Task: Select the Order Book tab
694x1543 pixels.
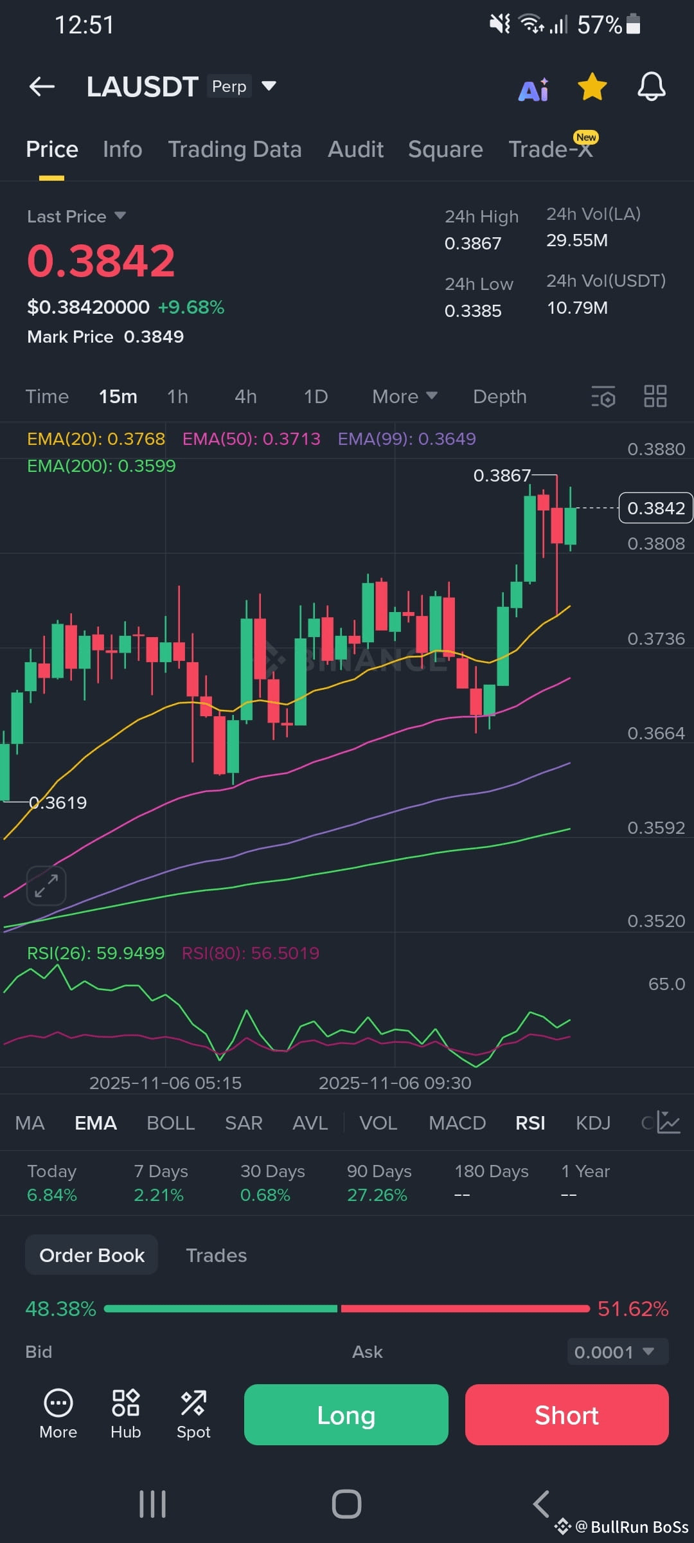Action: 92,1255
